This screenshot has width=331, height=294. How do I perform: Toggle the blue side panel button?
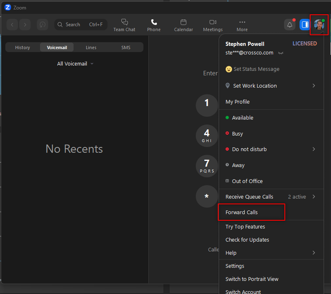[305, 25]
